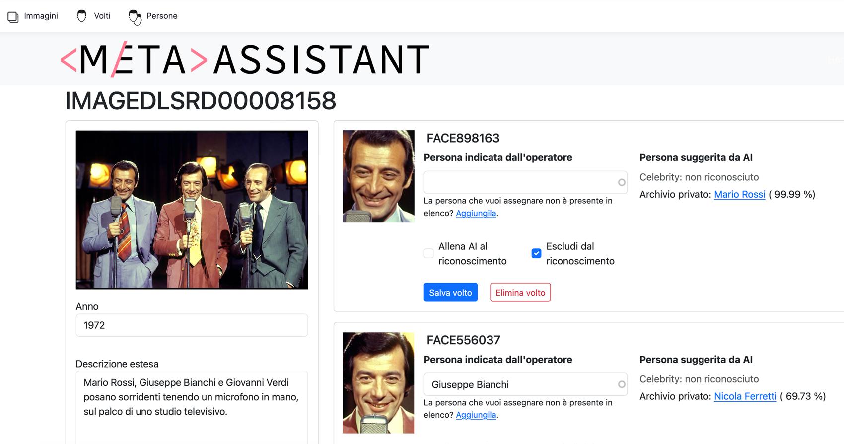This screenshot has width=844, height=444.
Task: Click the Descrizione estesa text area
Action: click(192, 407)
